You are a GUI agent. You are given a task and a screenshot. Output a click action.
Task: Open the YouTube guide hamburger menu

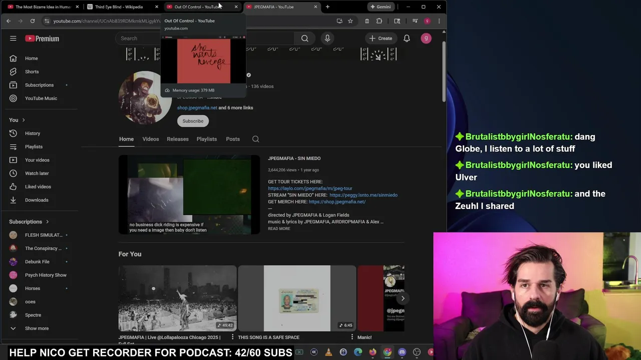(13, 38)
